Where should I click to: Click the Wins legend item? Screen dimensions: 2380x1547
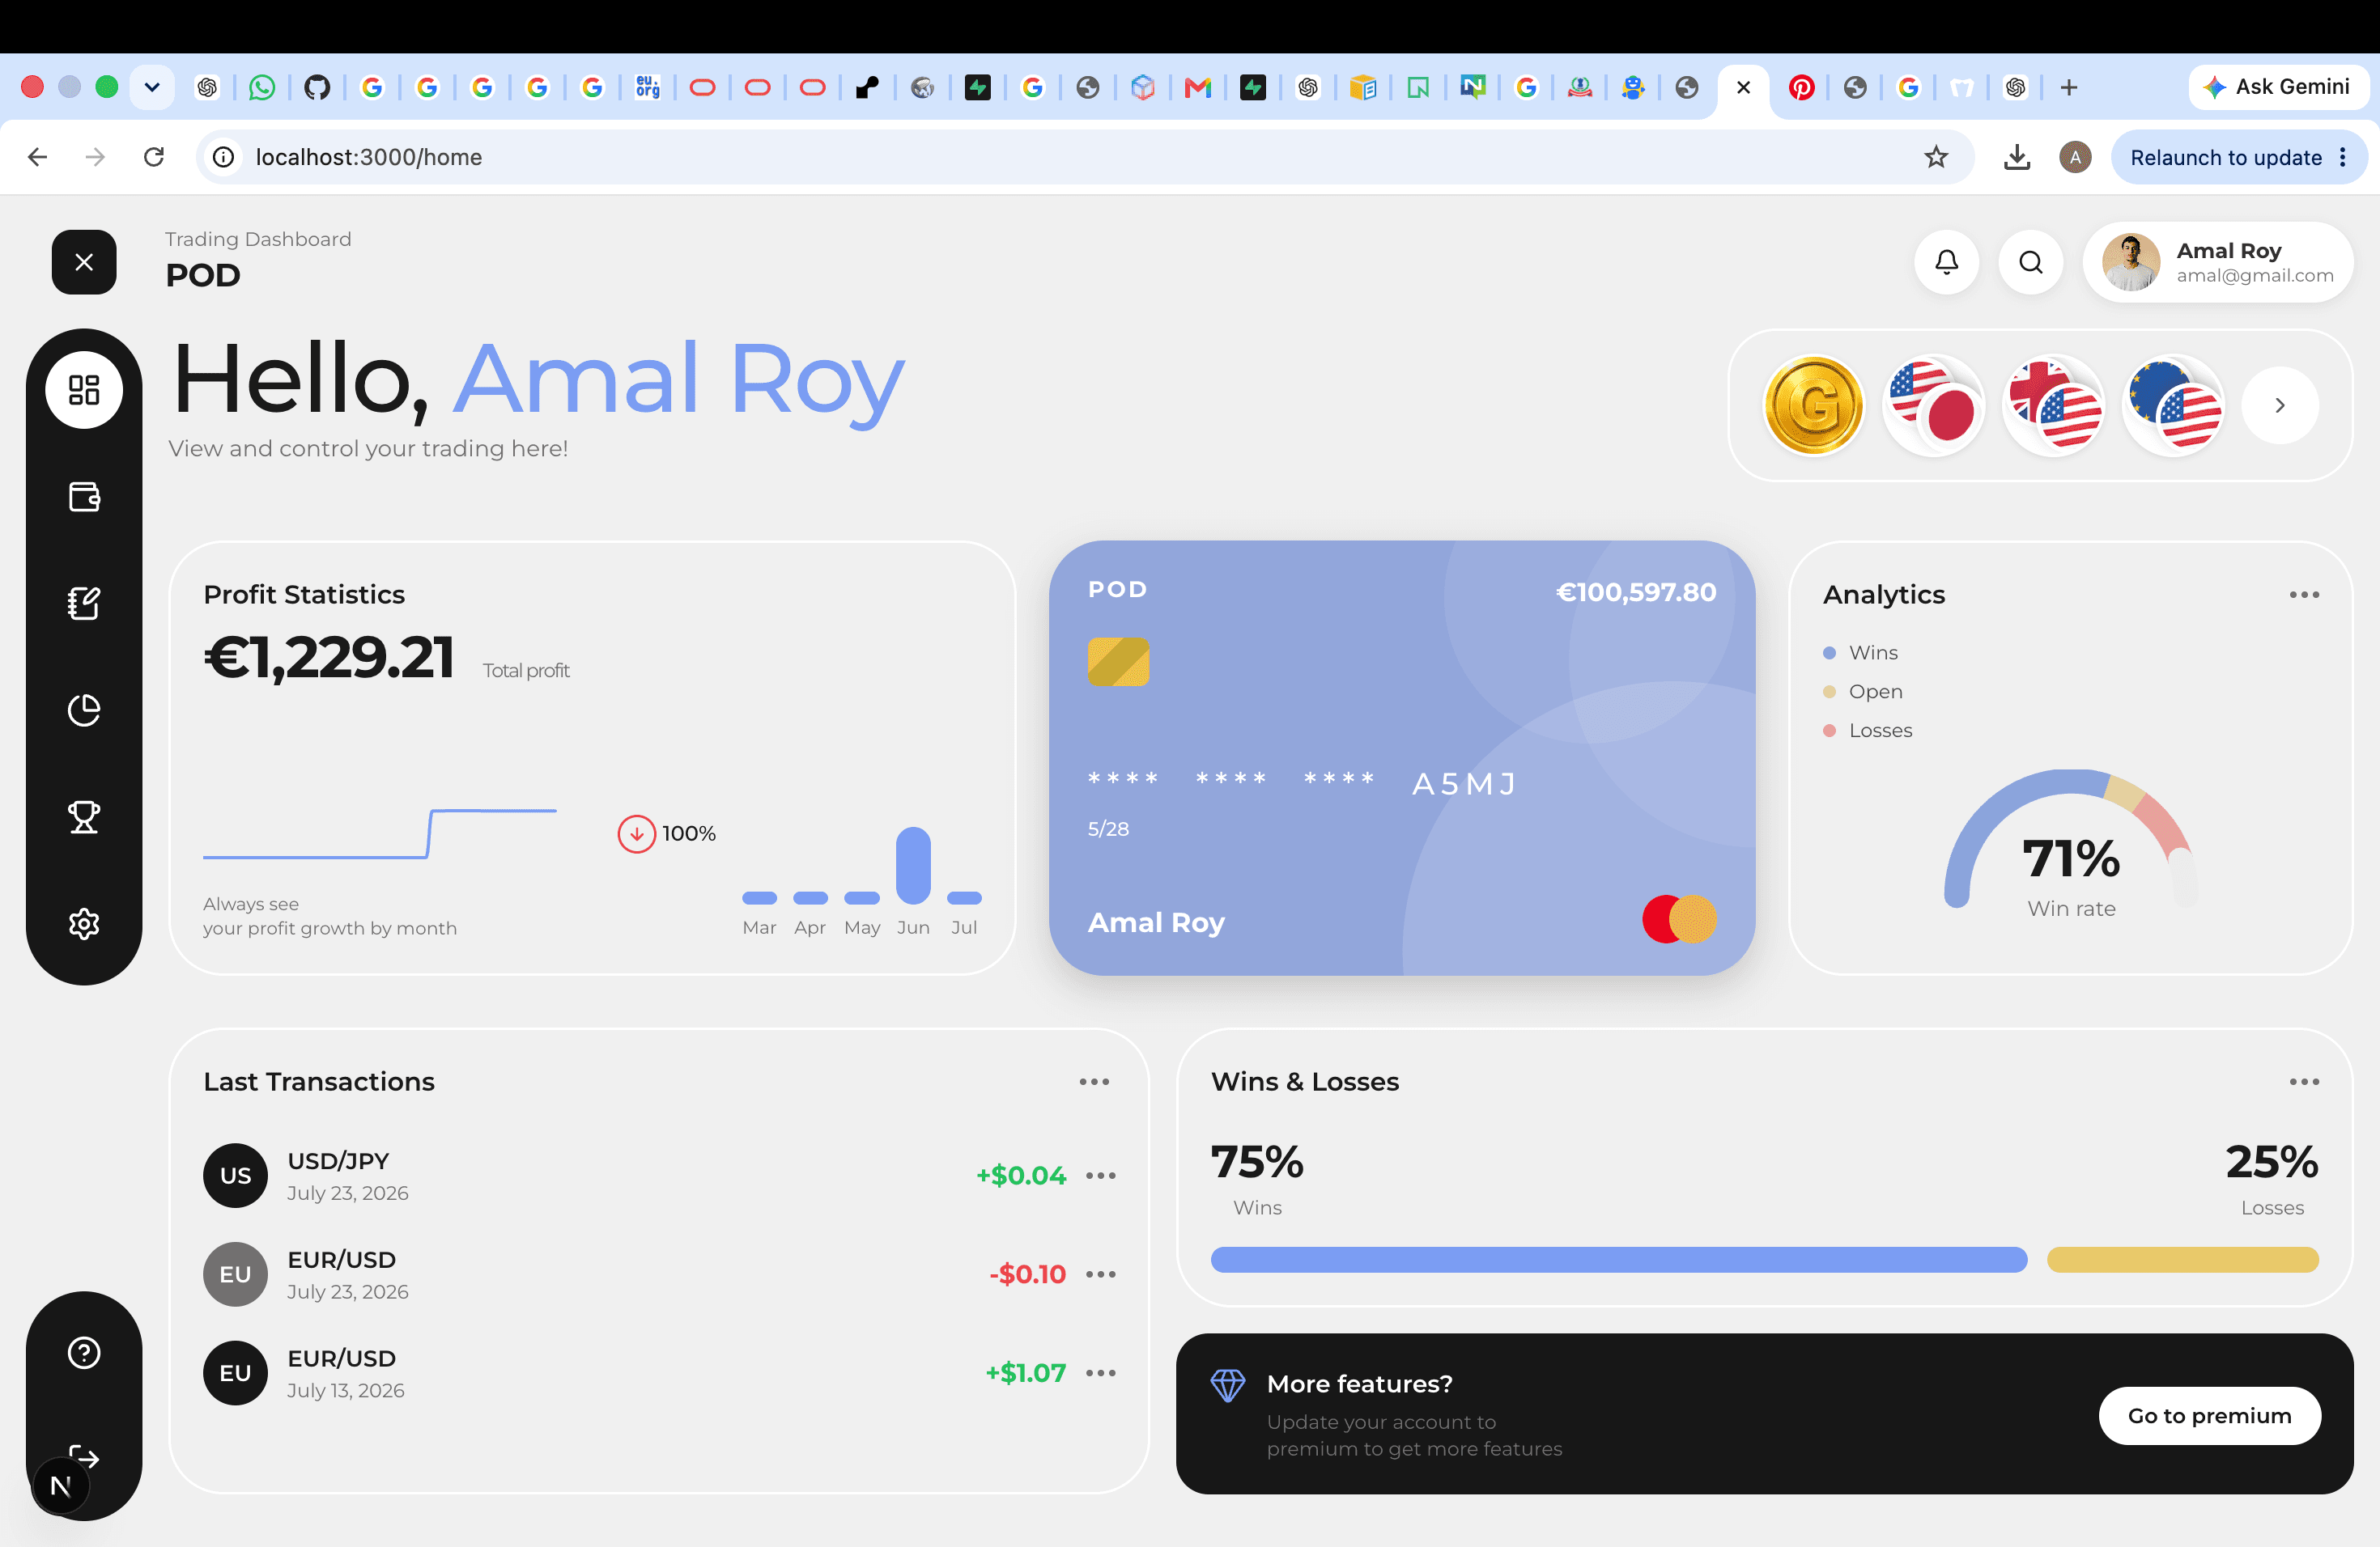[1861, 653]
